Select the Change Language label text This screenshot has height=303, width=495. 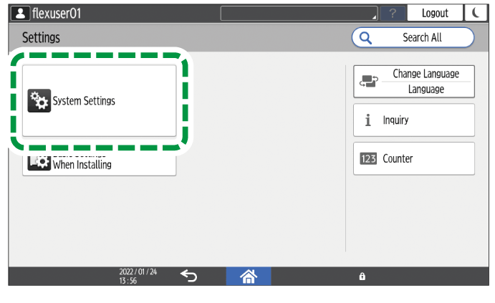point(426,74)
